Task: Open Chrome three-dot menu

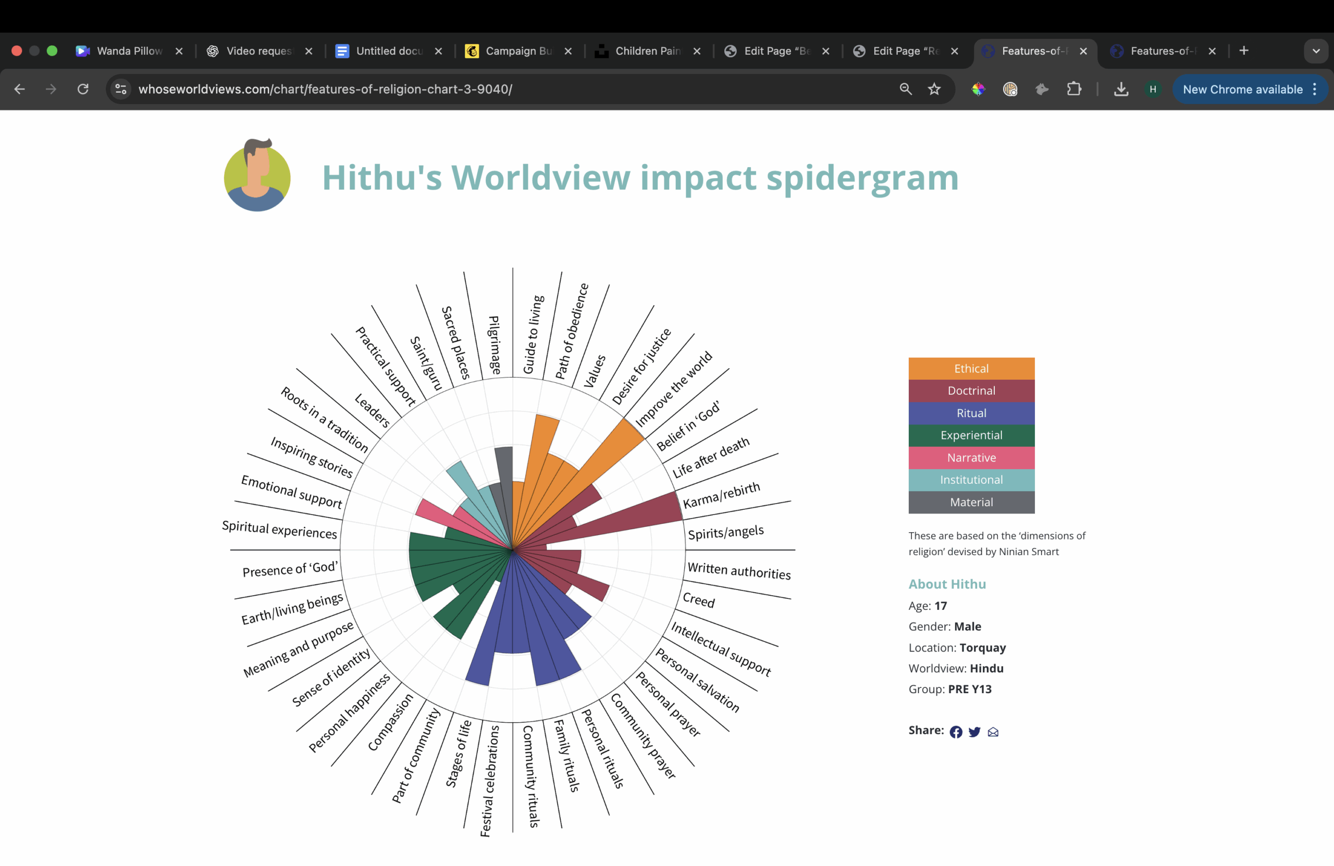Action: pyautogui.click(x=1315, y=89)
